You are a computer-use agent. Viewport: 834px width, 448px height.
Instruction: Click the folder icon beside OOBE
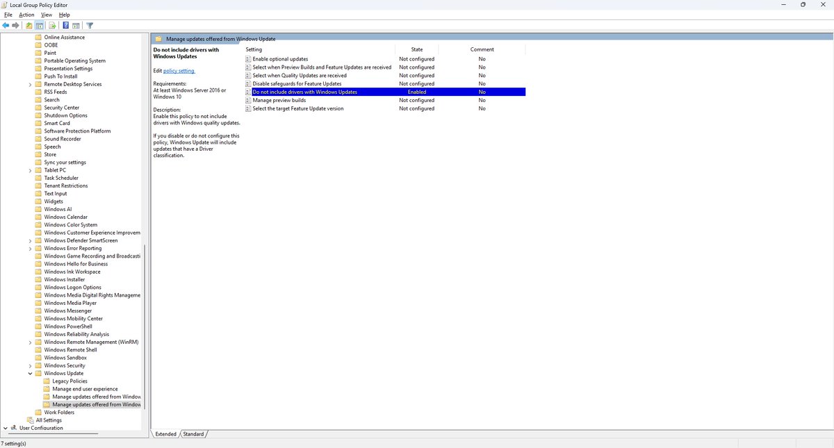tap(38, 45)
